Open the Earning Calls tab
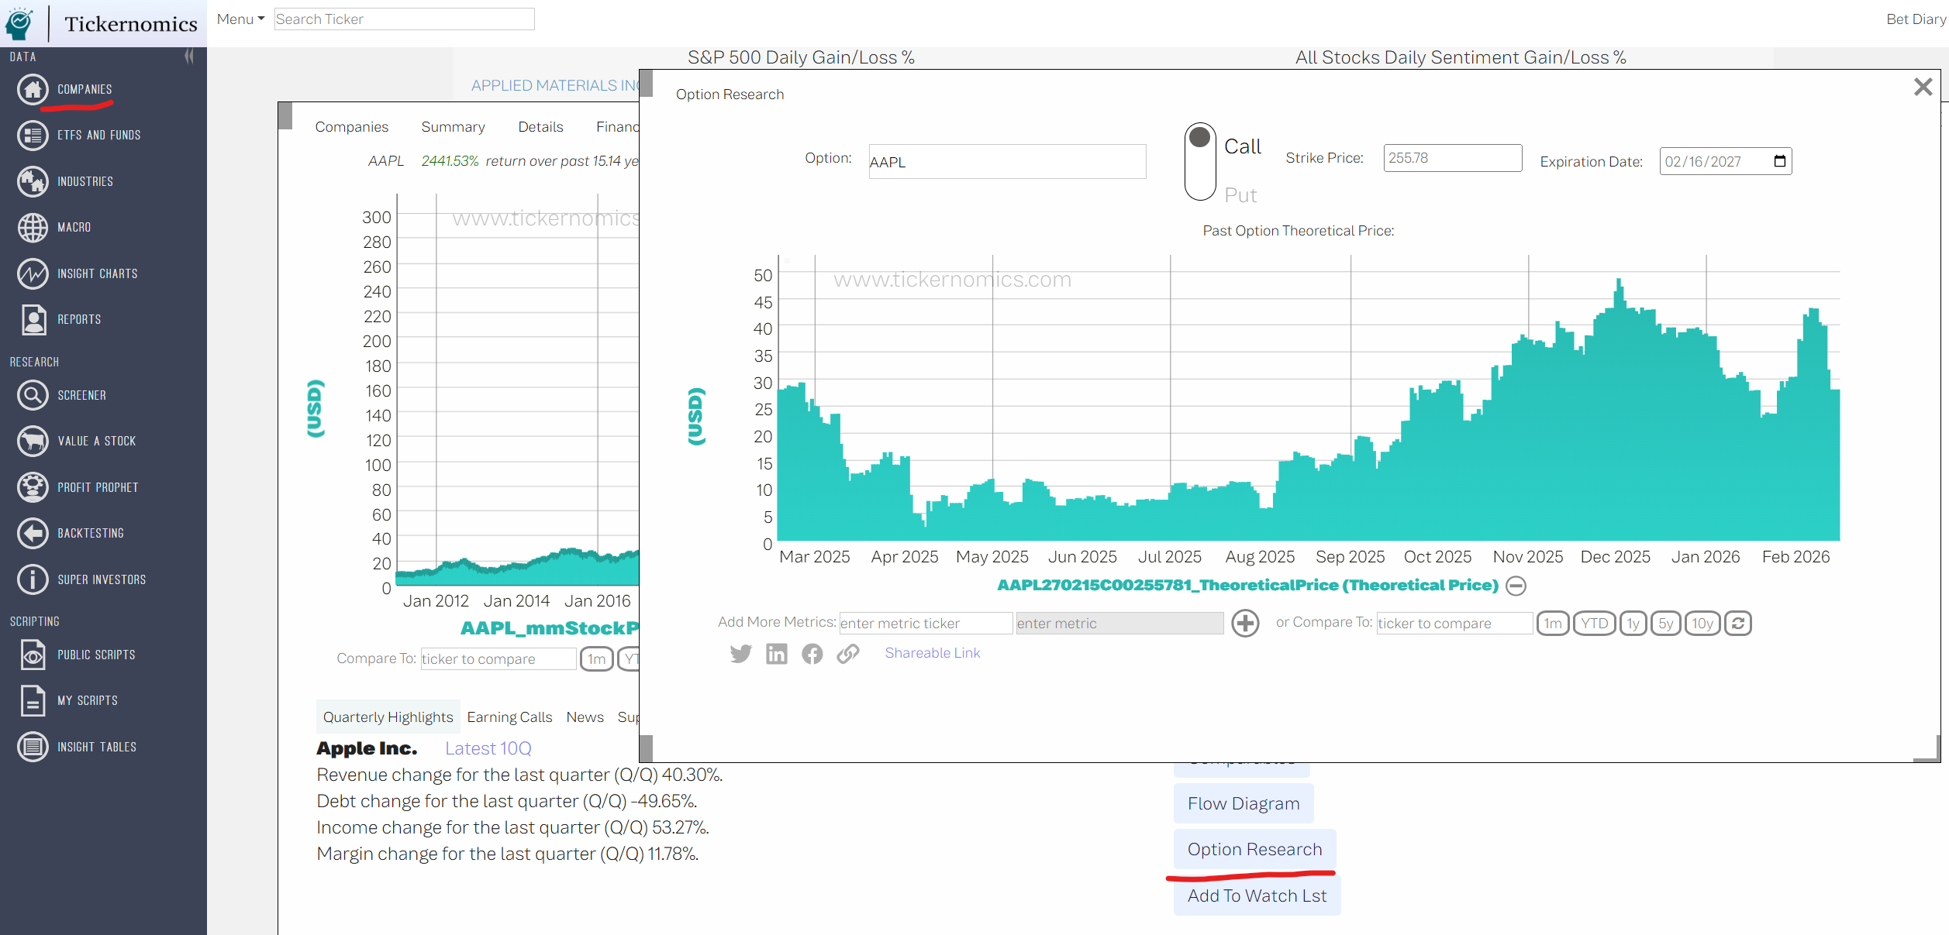 [509, 717]
